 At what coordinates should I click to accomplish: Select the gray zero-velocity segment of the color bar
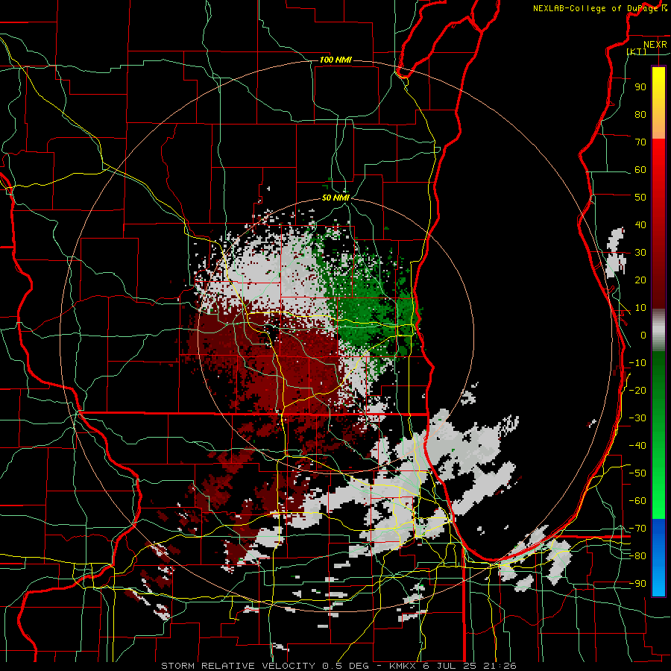pyautogui.click(x=658, y=330)
